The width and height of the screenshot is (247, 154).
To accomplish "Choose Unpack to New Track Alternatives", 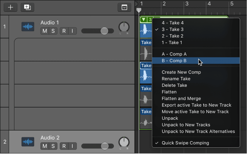I will click(x=196, y=131).
